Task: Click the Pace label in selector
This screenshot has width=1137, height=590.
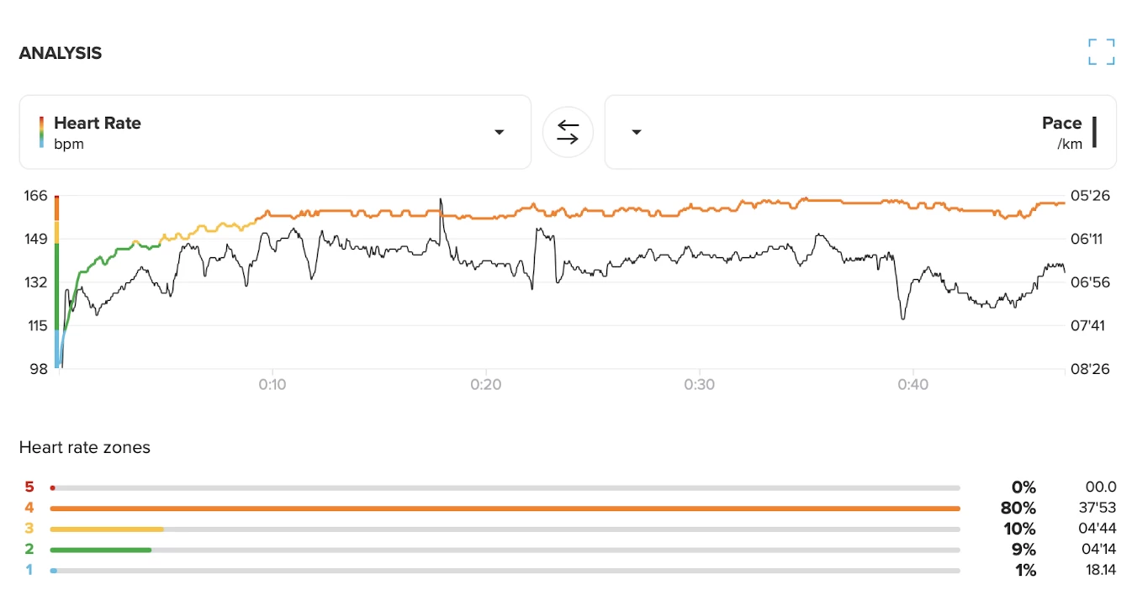Action: pos(1061,124)
